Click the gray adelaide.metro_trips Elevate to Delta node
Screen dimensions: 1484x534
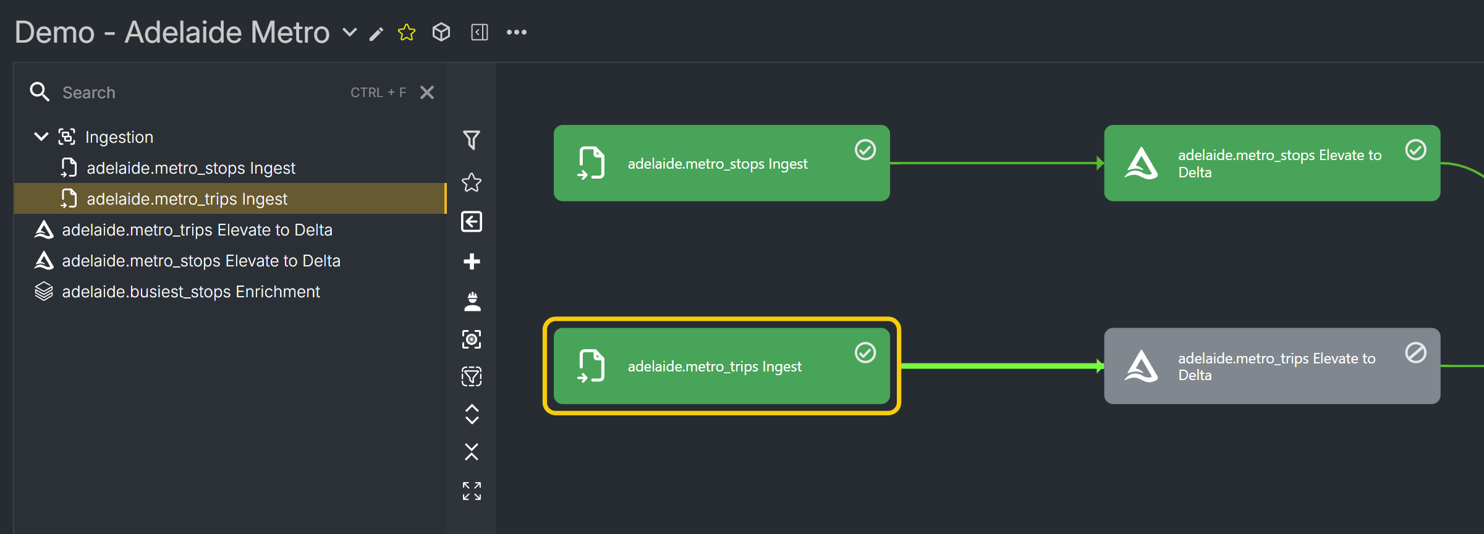pyautogui.click(x=1272, y=366)
